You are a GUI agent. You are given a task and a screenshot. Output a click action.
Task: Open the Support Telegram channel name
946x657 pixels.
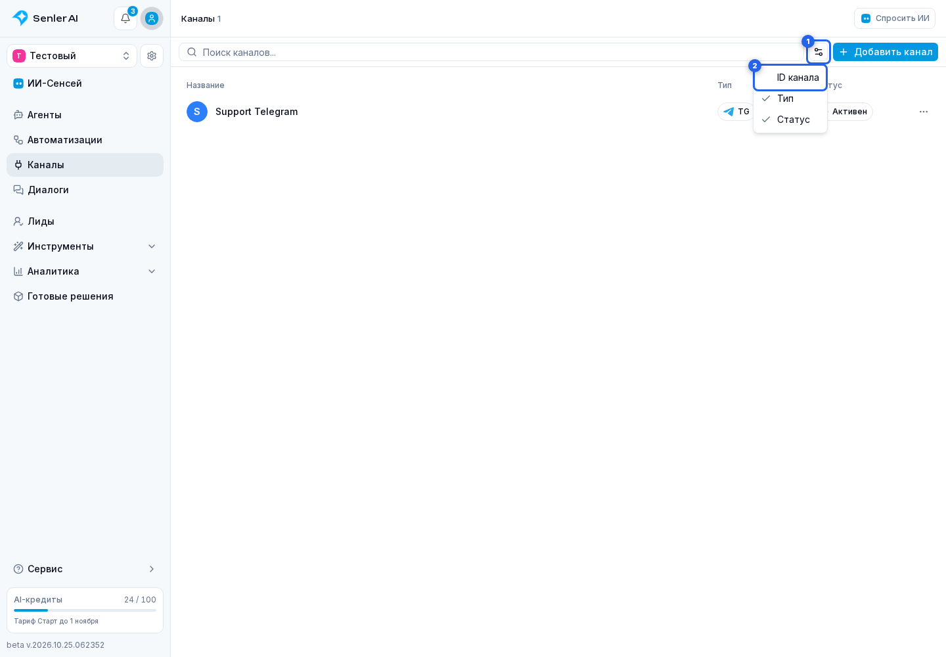257,112
